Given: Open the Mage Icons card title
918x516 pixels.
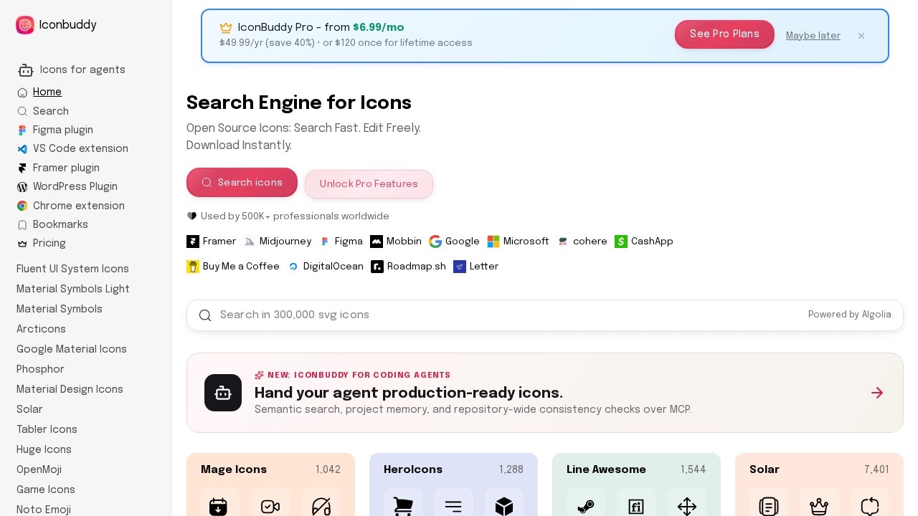Looking at the screenshot, I should pyautogui.click(x=234, y=469).
